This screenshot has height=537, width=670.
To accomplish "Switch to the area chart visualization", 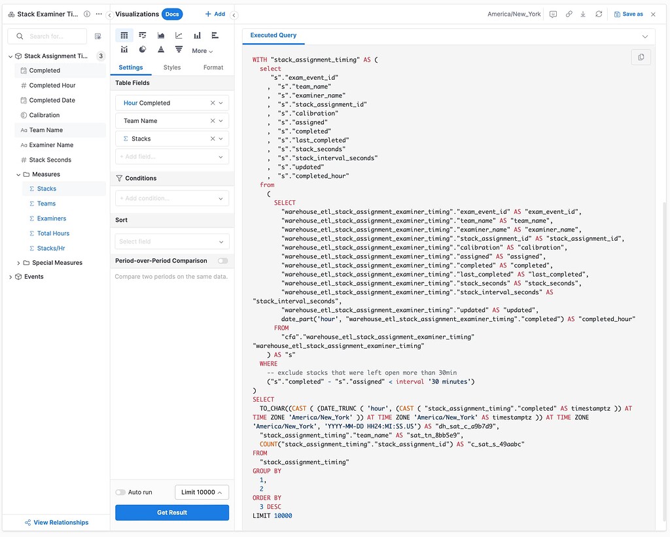I will click(x=161, y=35).
